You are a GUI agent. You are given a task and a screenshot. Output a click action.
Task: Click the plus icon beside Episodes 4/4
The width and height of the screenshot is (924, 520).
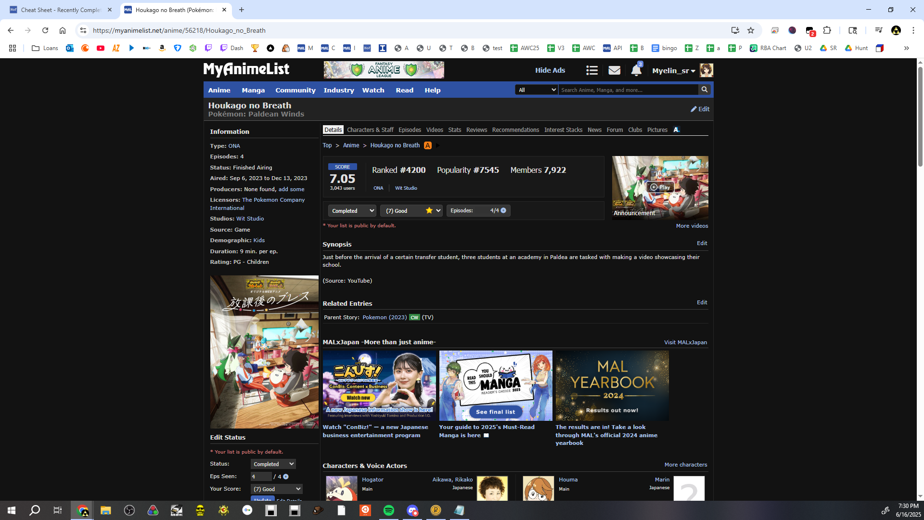click(503, 210)
